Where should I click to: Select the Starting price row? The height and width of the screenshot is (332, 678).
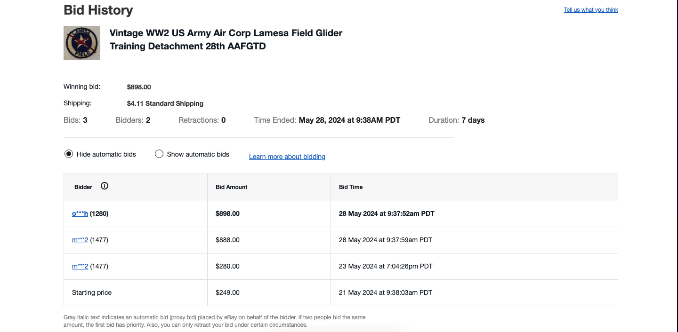click(x=91, y=292)
